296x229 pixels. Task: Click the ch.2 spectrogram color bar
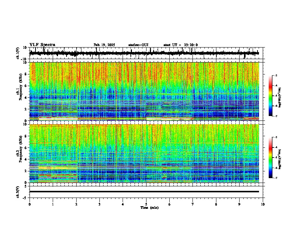click(270, 158)
